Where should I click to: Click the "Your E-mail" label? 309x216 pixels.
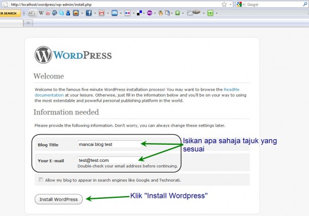[x=51, y=161]
